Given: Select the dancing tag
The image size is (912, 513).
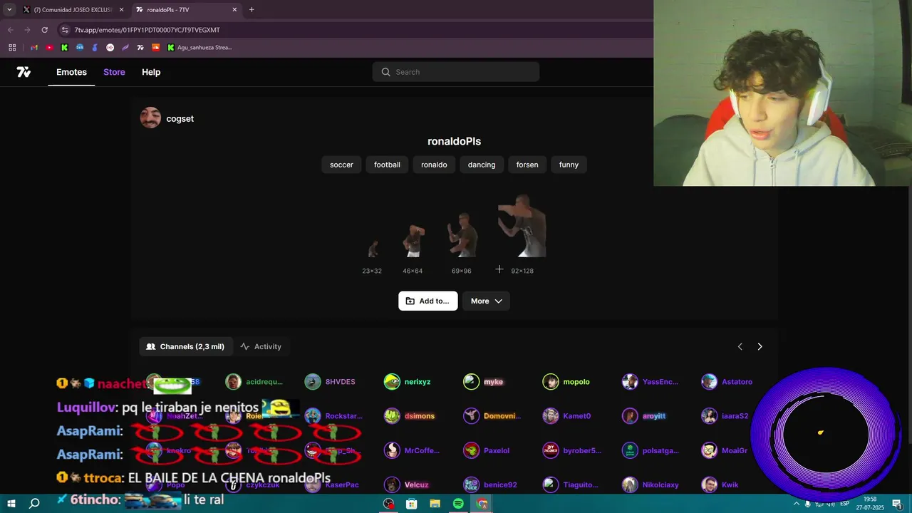Looking at the screenshot, I should 482,165.
